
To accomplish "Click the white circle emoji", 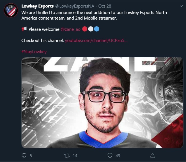I will (91, 29).
